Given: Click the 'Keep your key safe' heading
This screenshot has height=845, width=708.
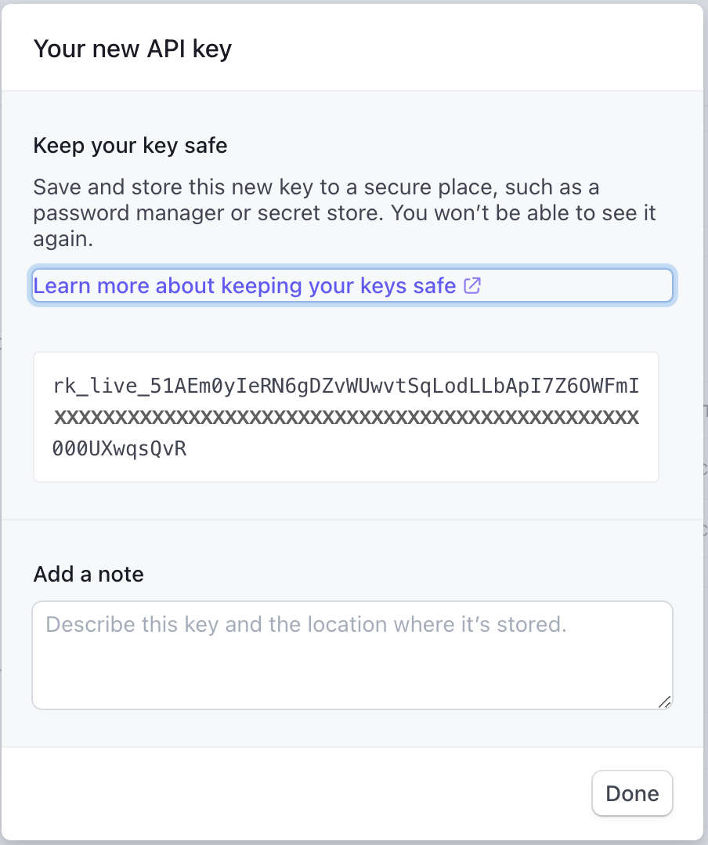Looking at the screenshot, I should click(x=130, y=145).
